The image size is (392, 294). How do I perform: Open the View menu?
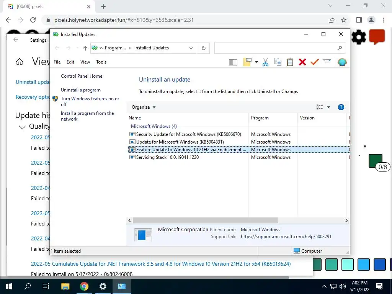point(85,62)
